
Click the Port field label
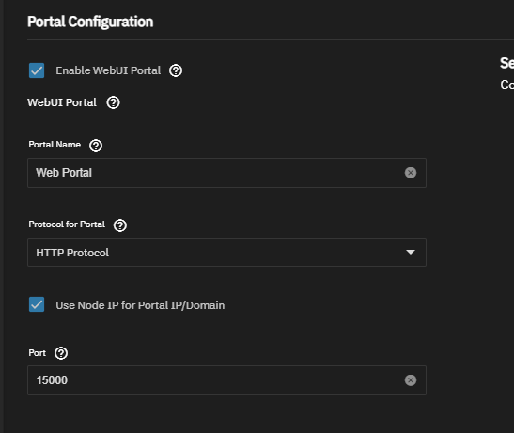(x=37, y=353)
